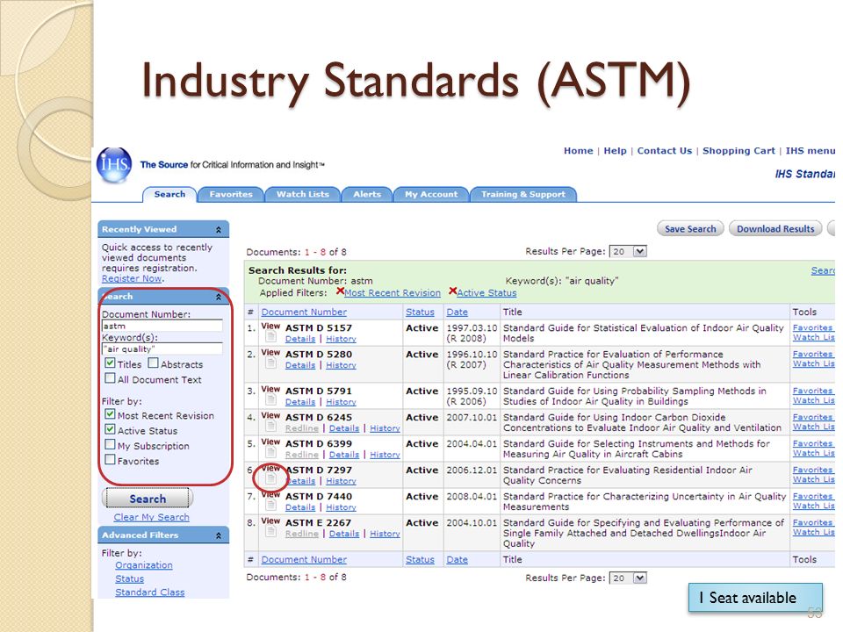Collapse the Advanced Filters panel
The image size is (843, 632).
pyautogui.click(x=219, y=535)
